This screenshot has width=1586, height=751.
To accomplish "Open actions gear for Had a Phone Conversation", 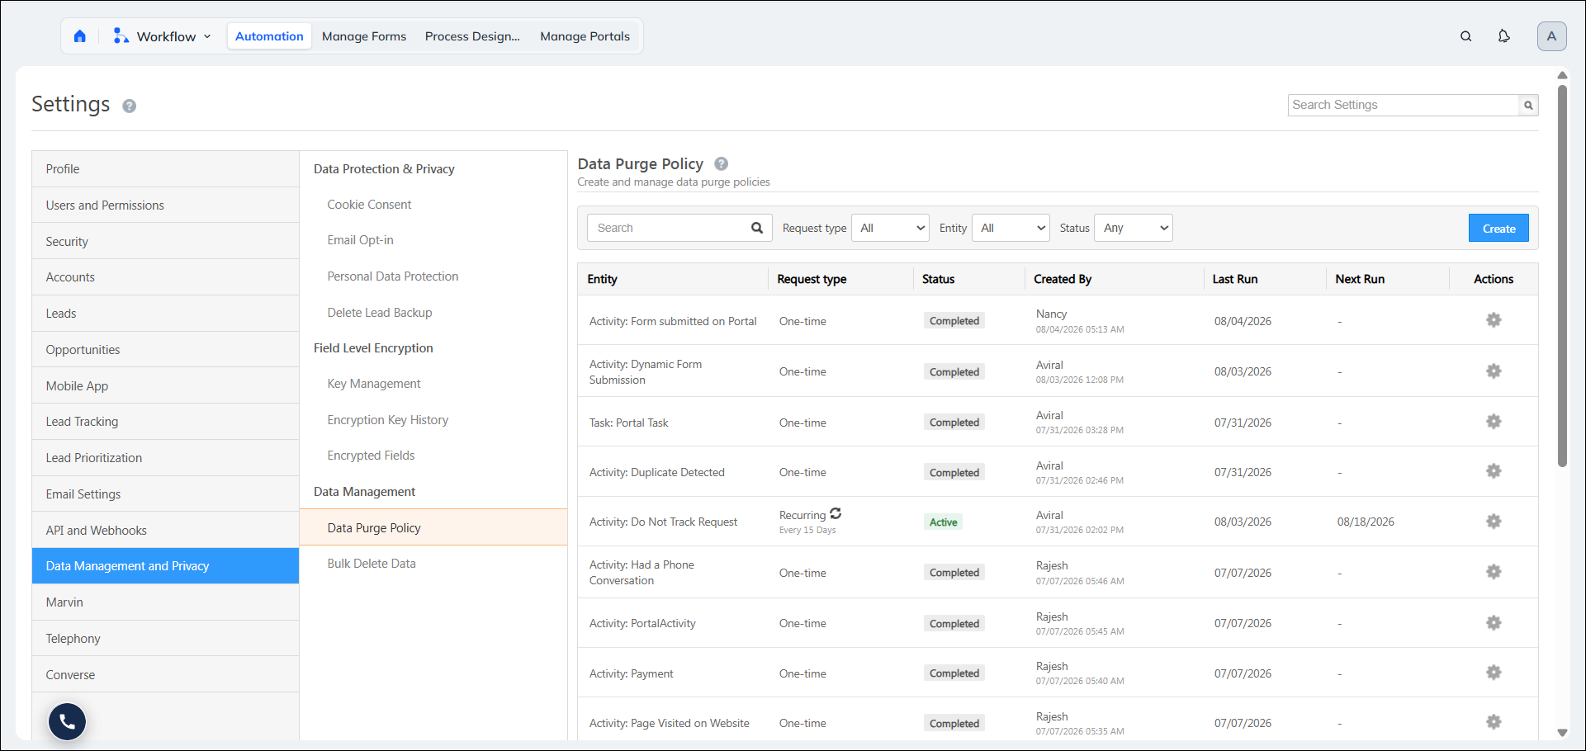I will 1494,572.
